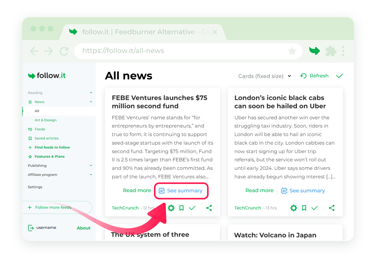Click Read more on London black cabs card

[x=259, y=190]
